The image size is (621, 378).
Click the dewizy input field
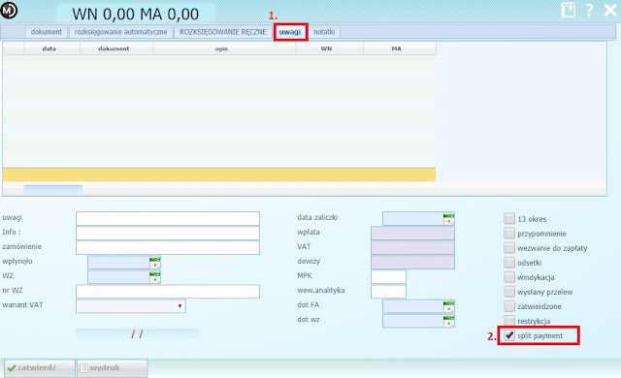412,263
